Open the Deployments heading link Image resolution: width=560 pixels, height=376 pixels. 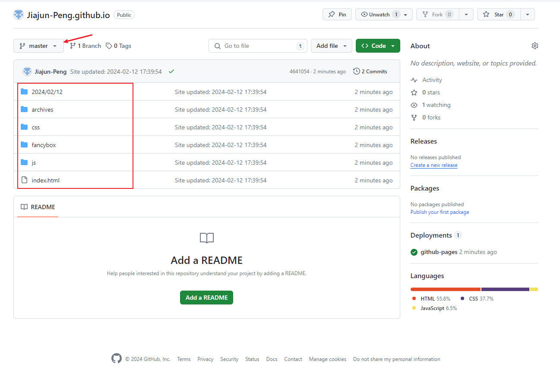point(436,235)
